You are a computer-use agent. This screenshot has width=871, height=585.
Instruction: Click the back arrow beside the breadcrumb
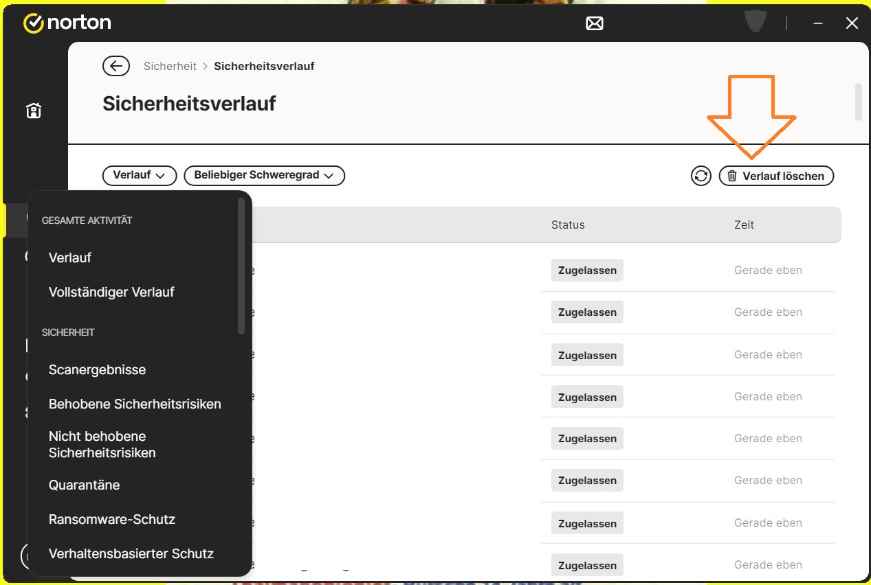(x=116, y=66)
